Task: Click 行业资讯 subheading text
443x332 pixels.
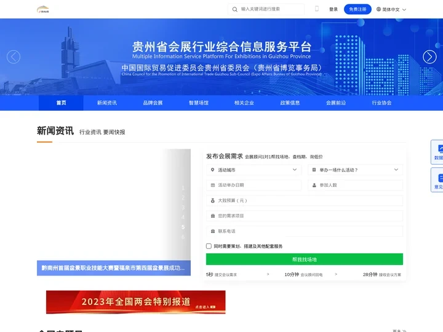Action: click(x=90, y=132)
